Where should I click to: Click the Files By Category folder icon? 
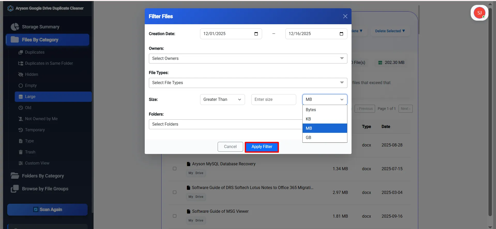click(15, 40)
